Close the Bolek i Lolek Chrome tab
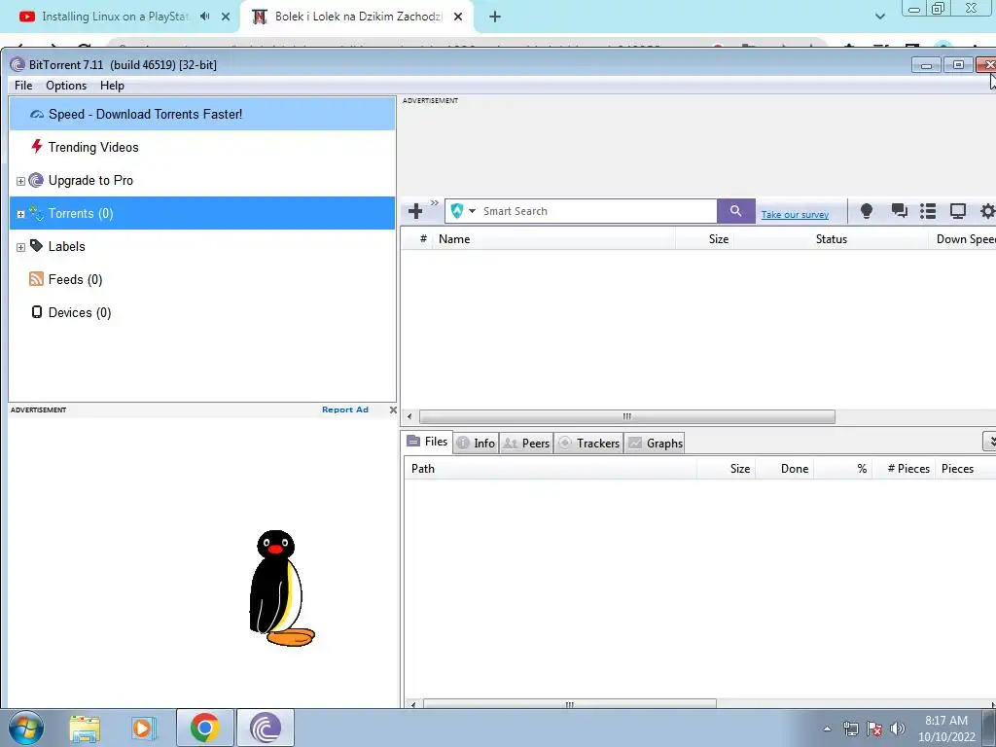The image size is (996, 747). [458, 18]
